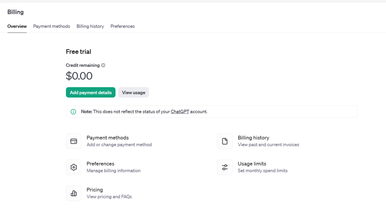
Task: Open the Pricing card title
Action: (x=95, y=190)
